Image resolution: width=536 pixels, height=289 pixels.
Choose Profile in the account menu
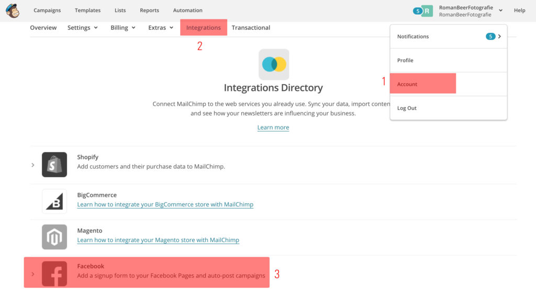[x=448, y=61]
